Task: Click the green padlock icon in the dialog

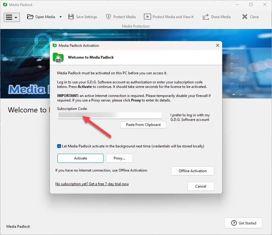Action: [58, 57]
